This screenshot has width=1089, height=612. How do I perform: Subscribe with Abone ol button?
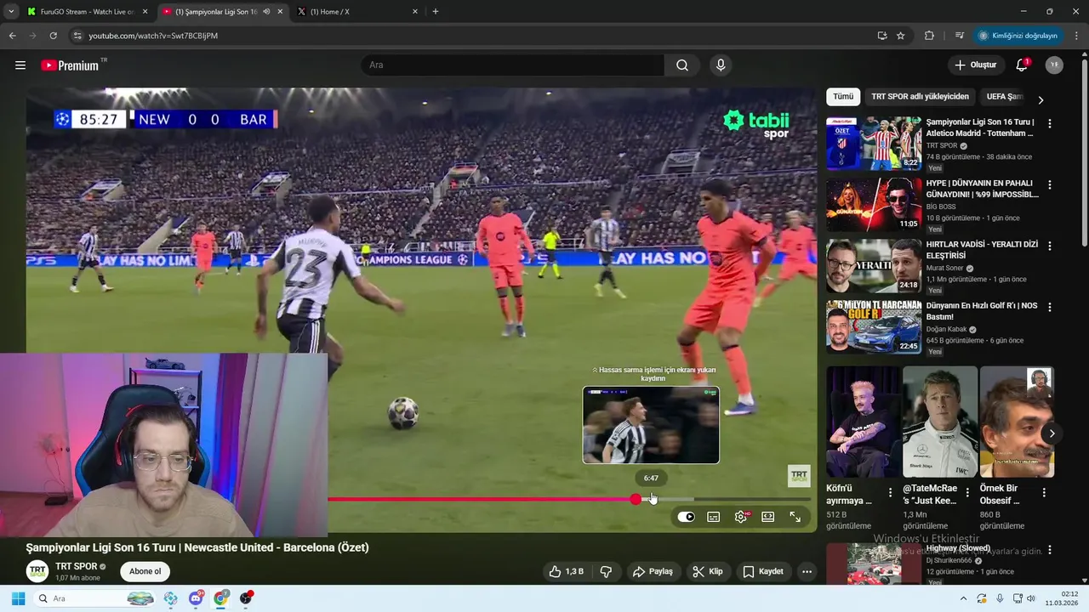145,571
